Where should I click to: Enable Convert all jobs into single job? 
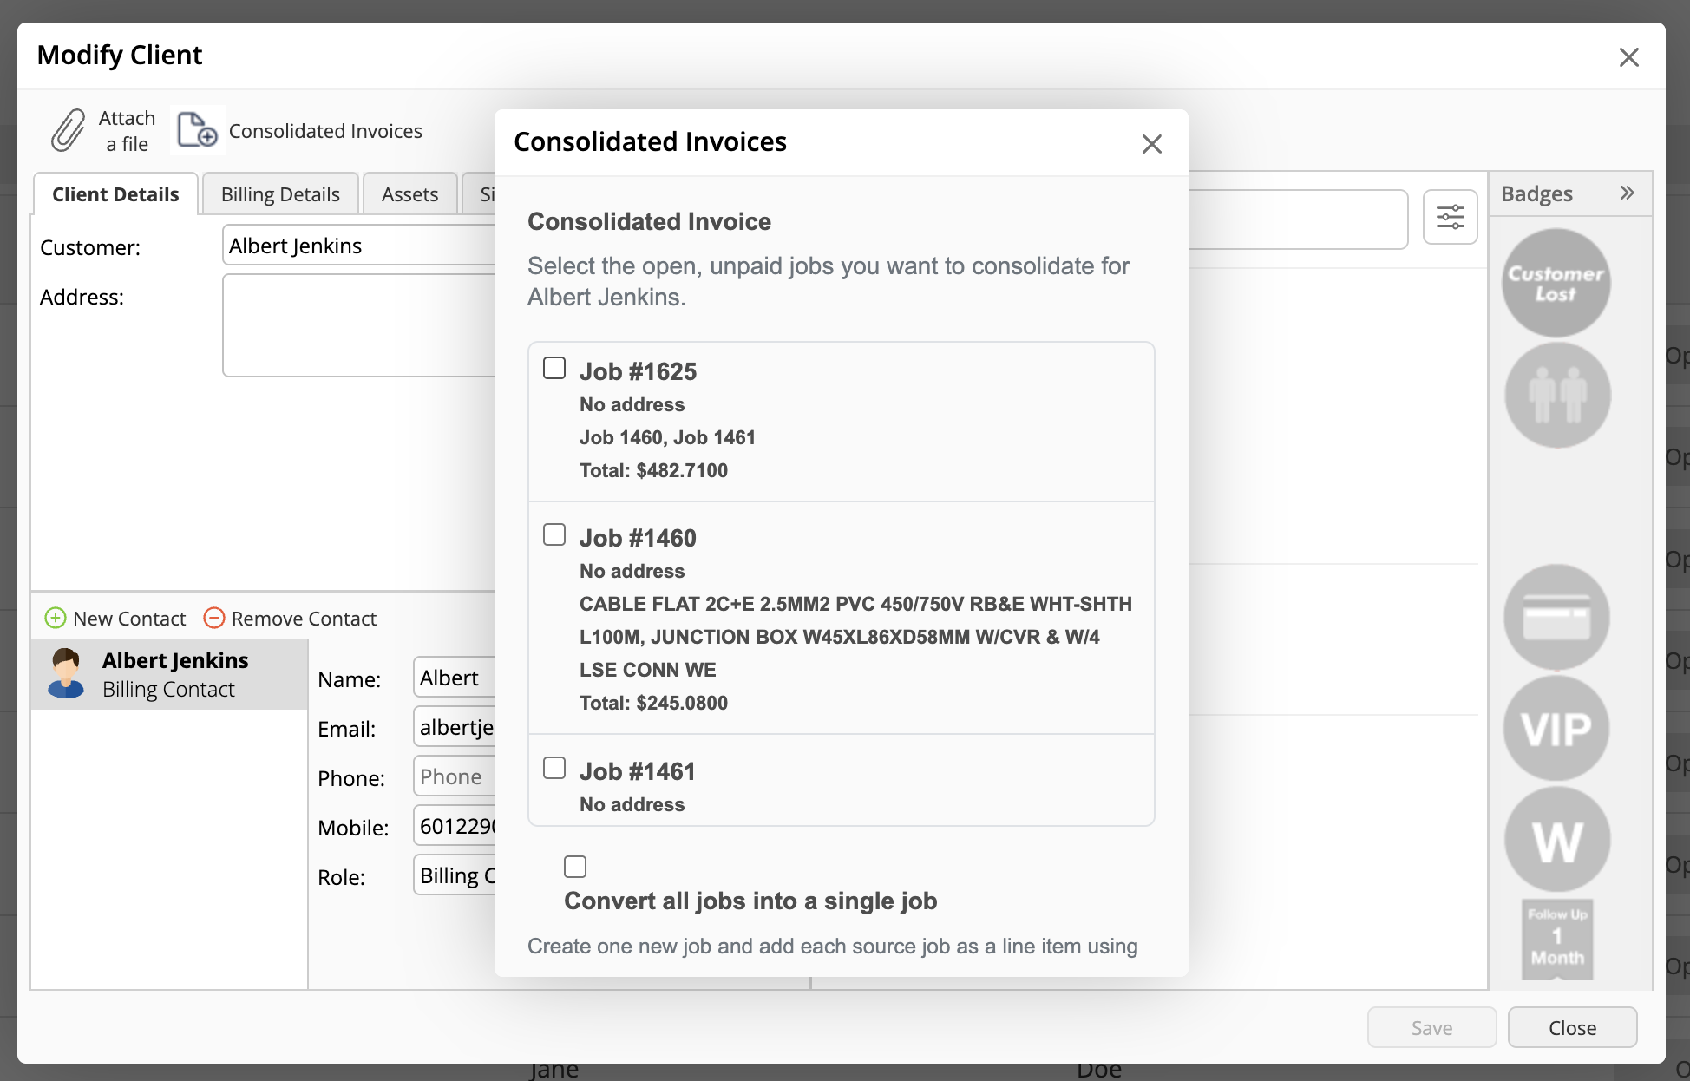click(x=575, y=867)
